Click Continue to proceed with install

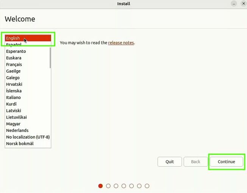227,162
